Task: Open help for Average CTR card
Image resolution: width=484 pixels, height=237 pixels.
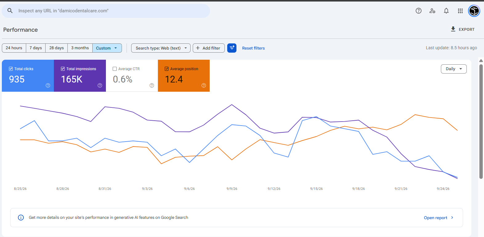Action: pyautogui.click(x=152, y=86)
